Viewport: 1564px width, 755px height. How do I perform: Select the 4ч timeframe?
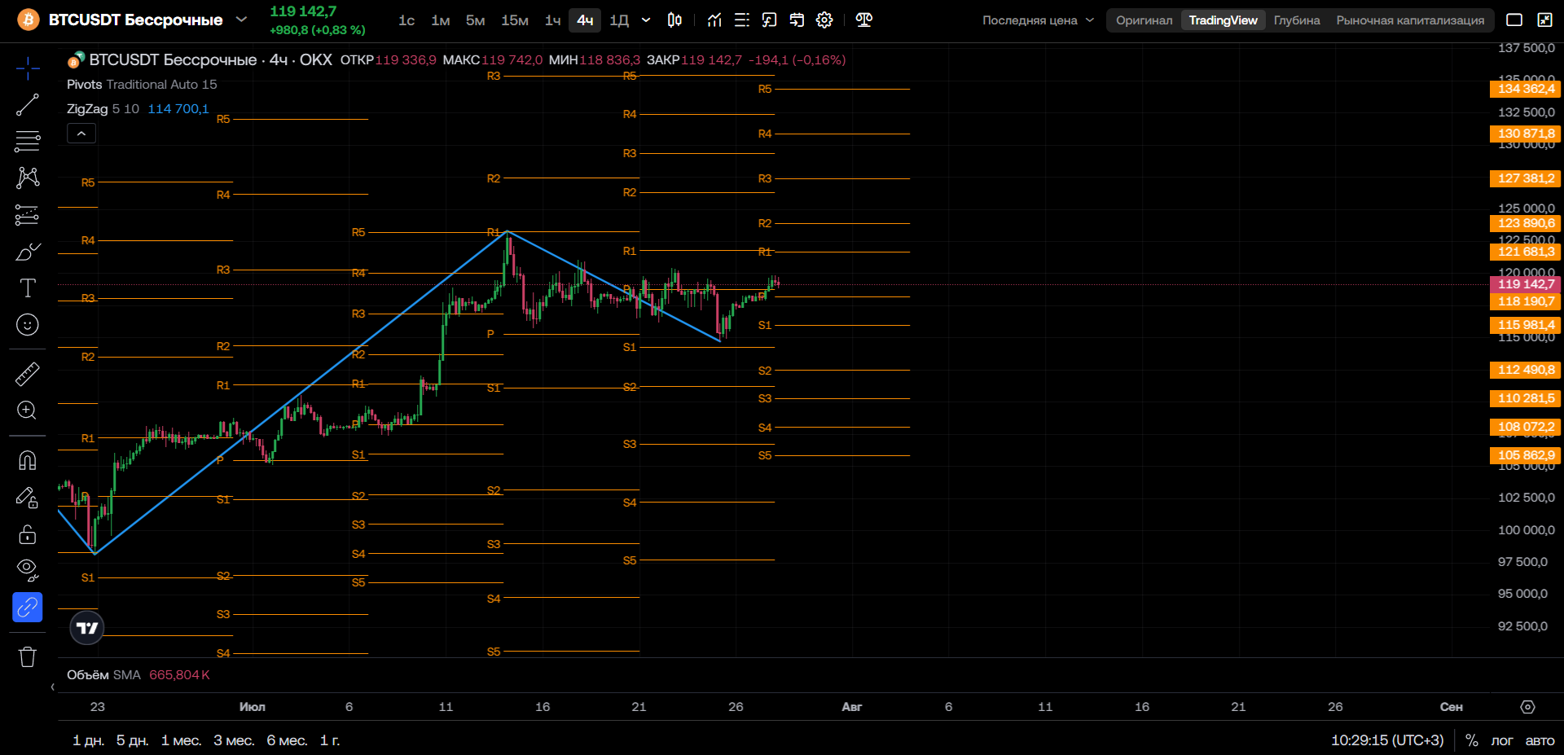[585, 20]
